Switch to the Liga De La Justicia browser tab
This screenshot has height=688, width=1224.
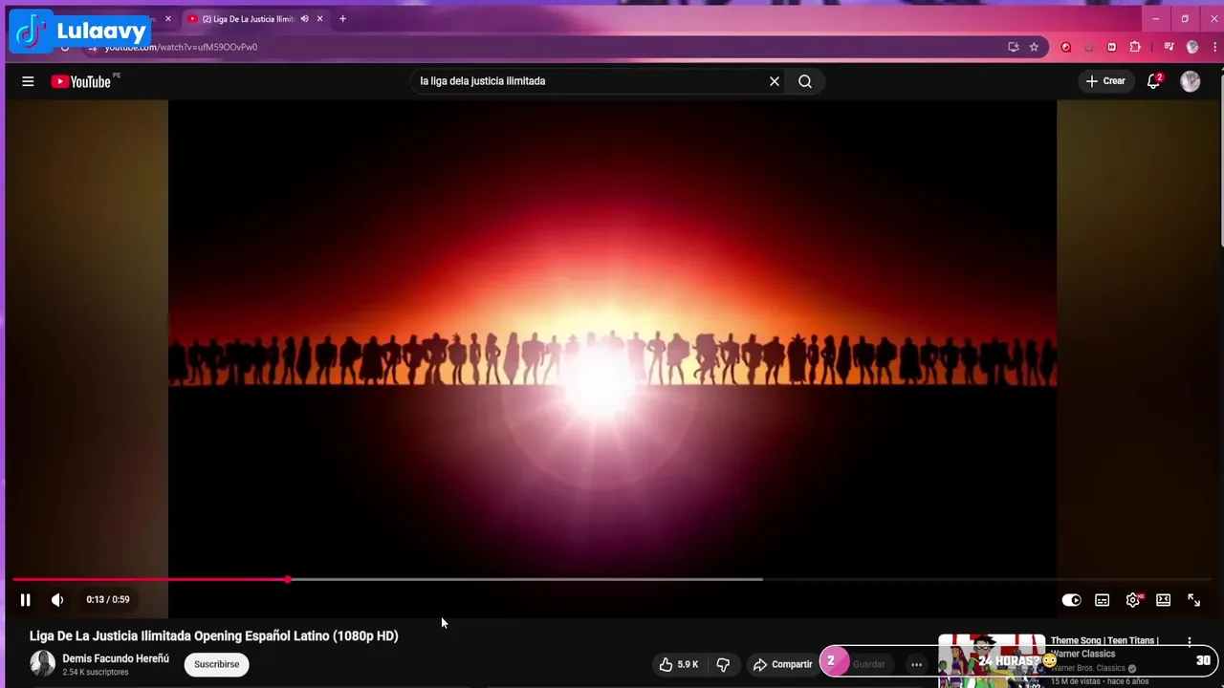pos(249,19)
